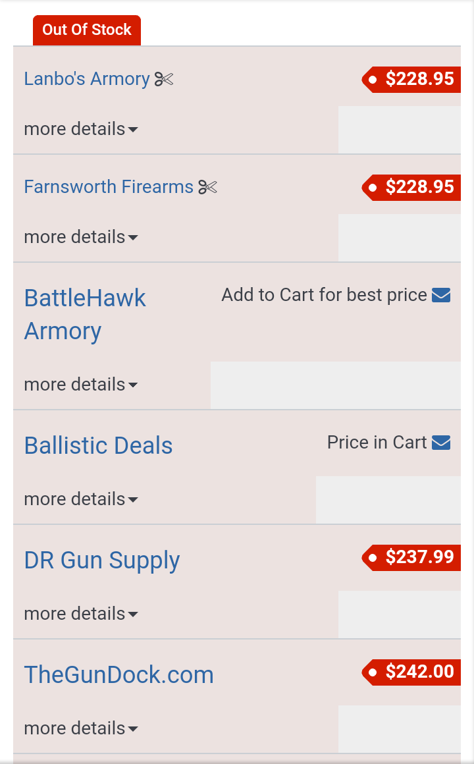Open BattleHawk Armory retailer link
The width and height of the screenshot is (474, 764).
pos(85,315)
